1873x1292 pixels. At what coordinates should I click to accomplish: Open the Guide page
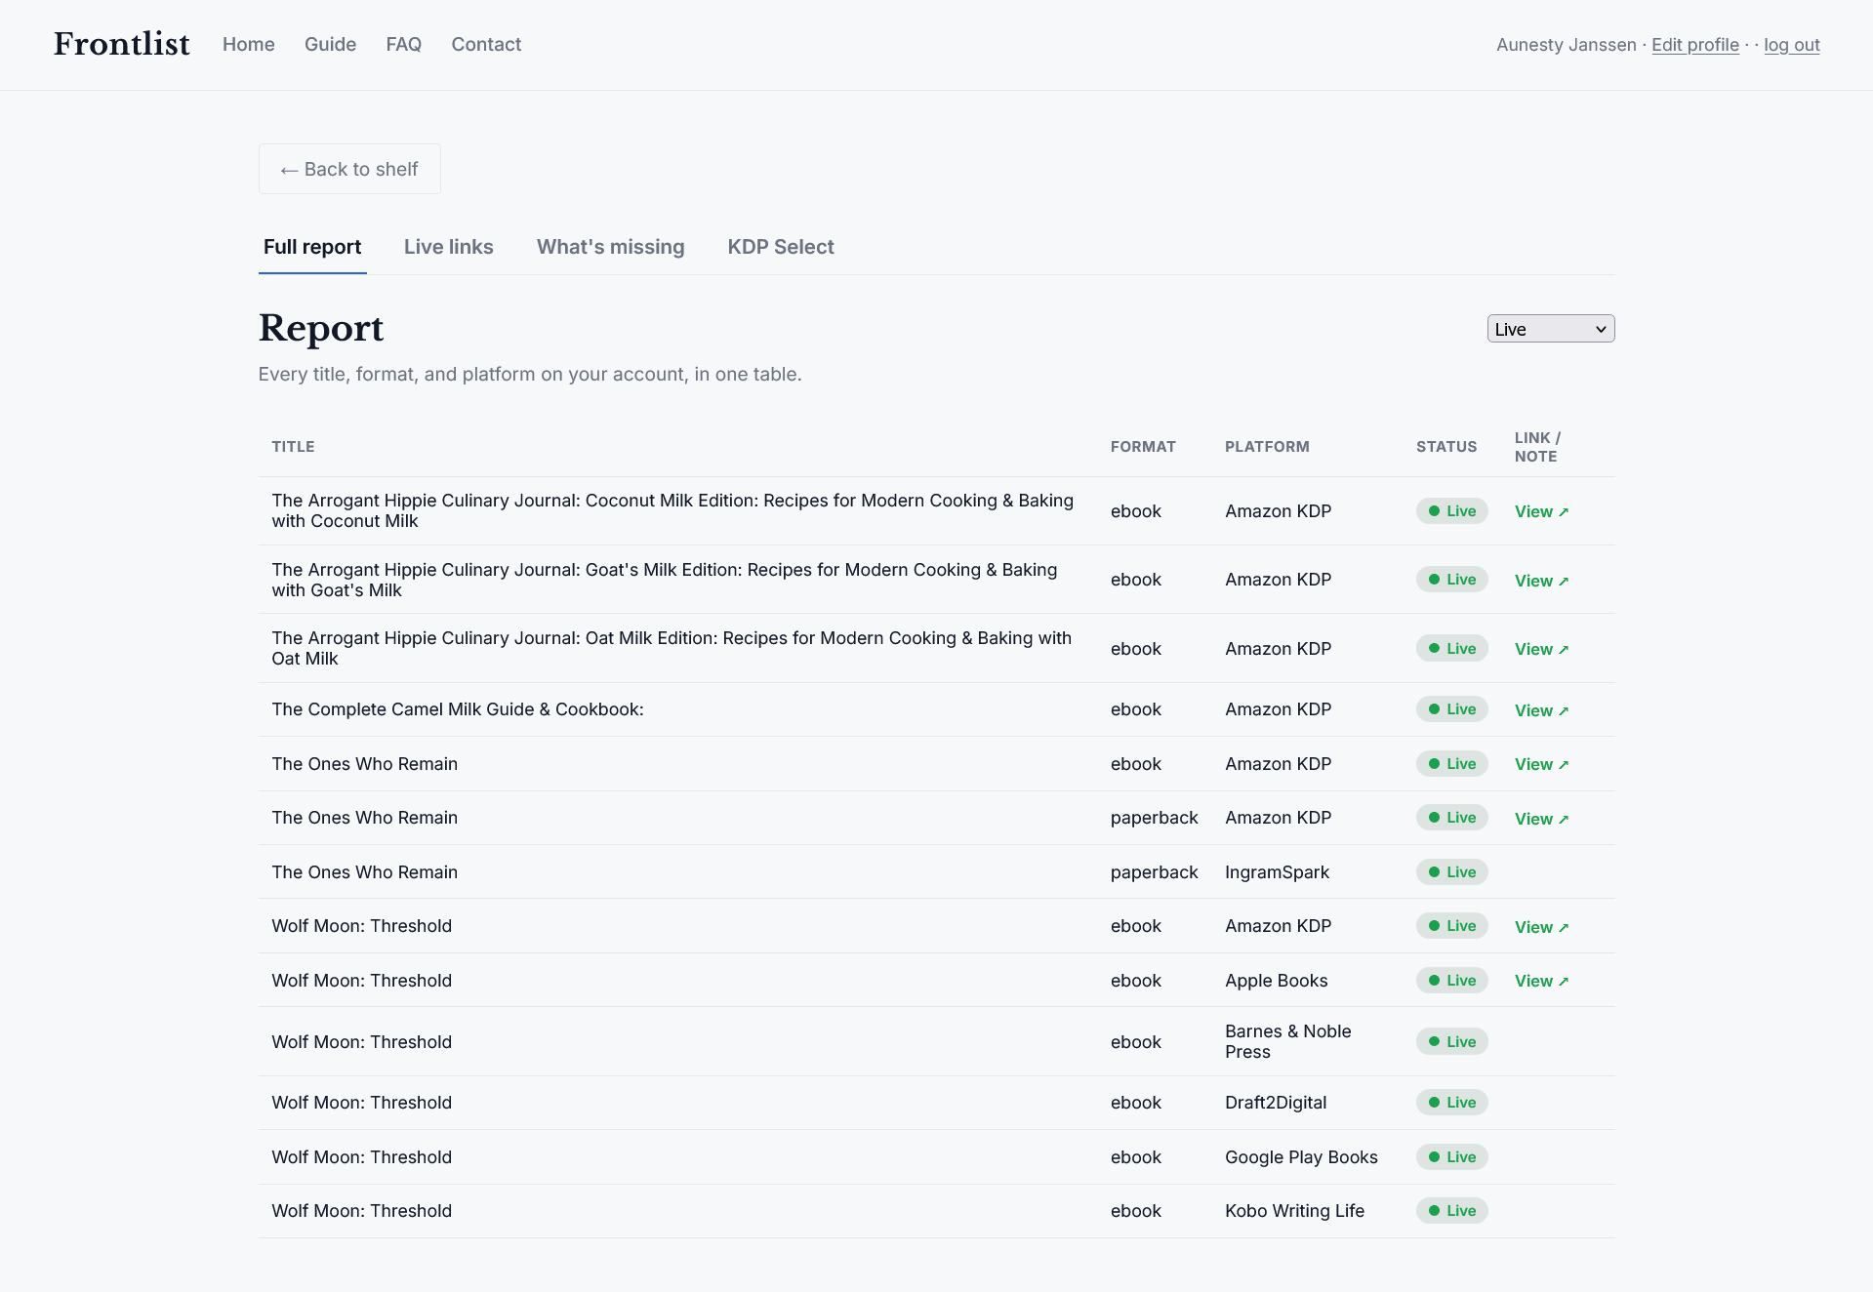(x=330, y=44)
